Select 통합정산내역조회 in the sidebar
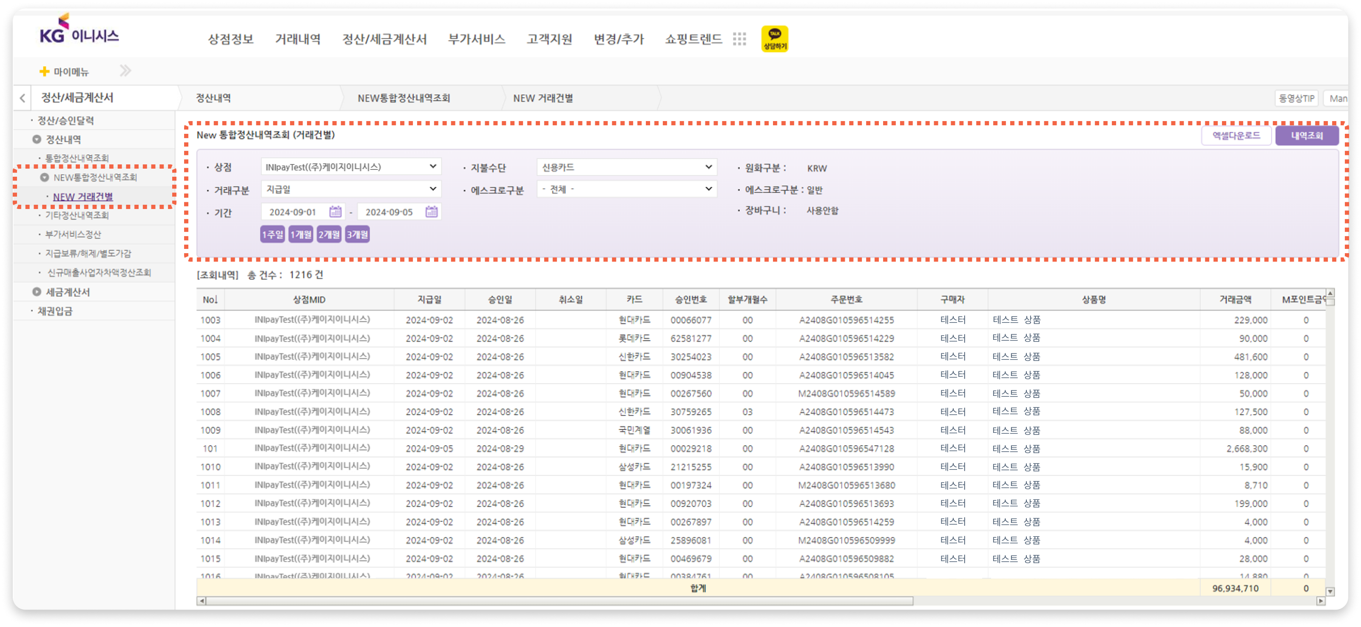Viewport: 1361px width, 627px height. click(77, 158)
